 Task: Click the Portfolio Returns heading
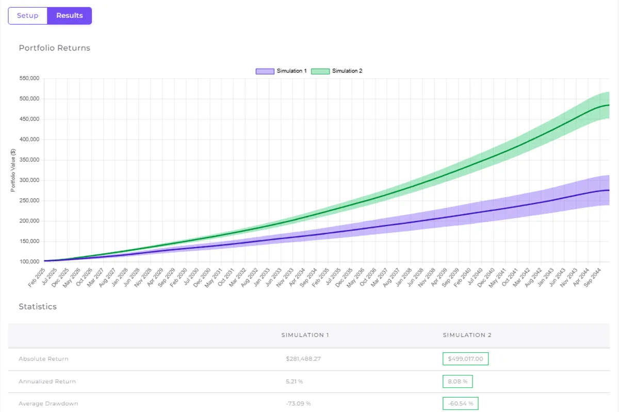click(54, 48)
